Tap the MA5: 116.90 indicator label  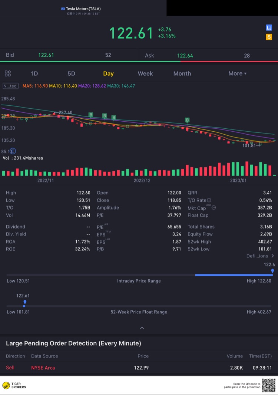pyautogui.click(x=35, y=86)
